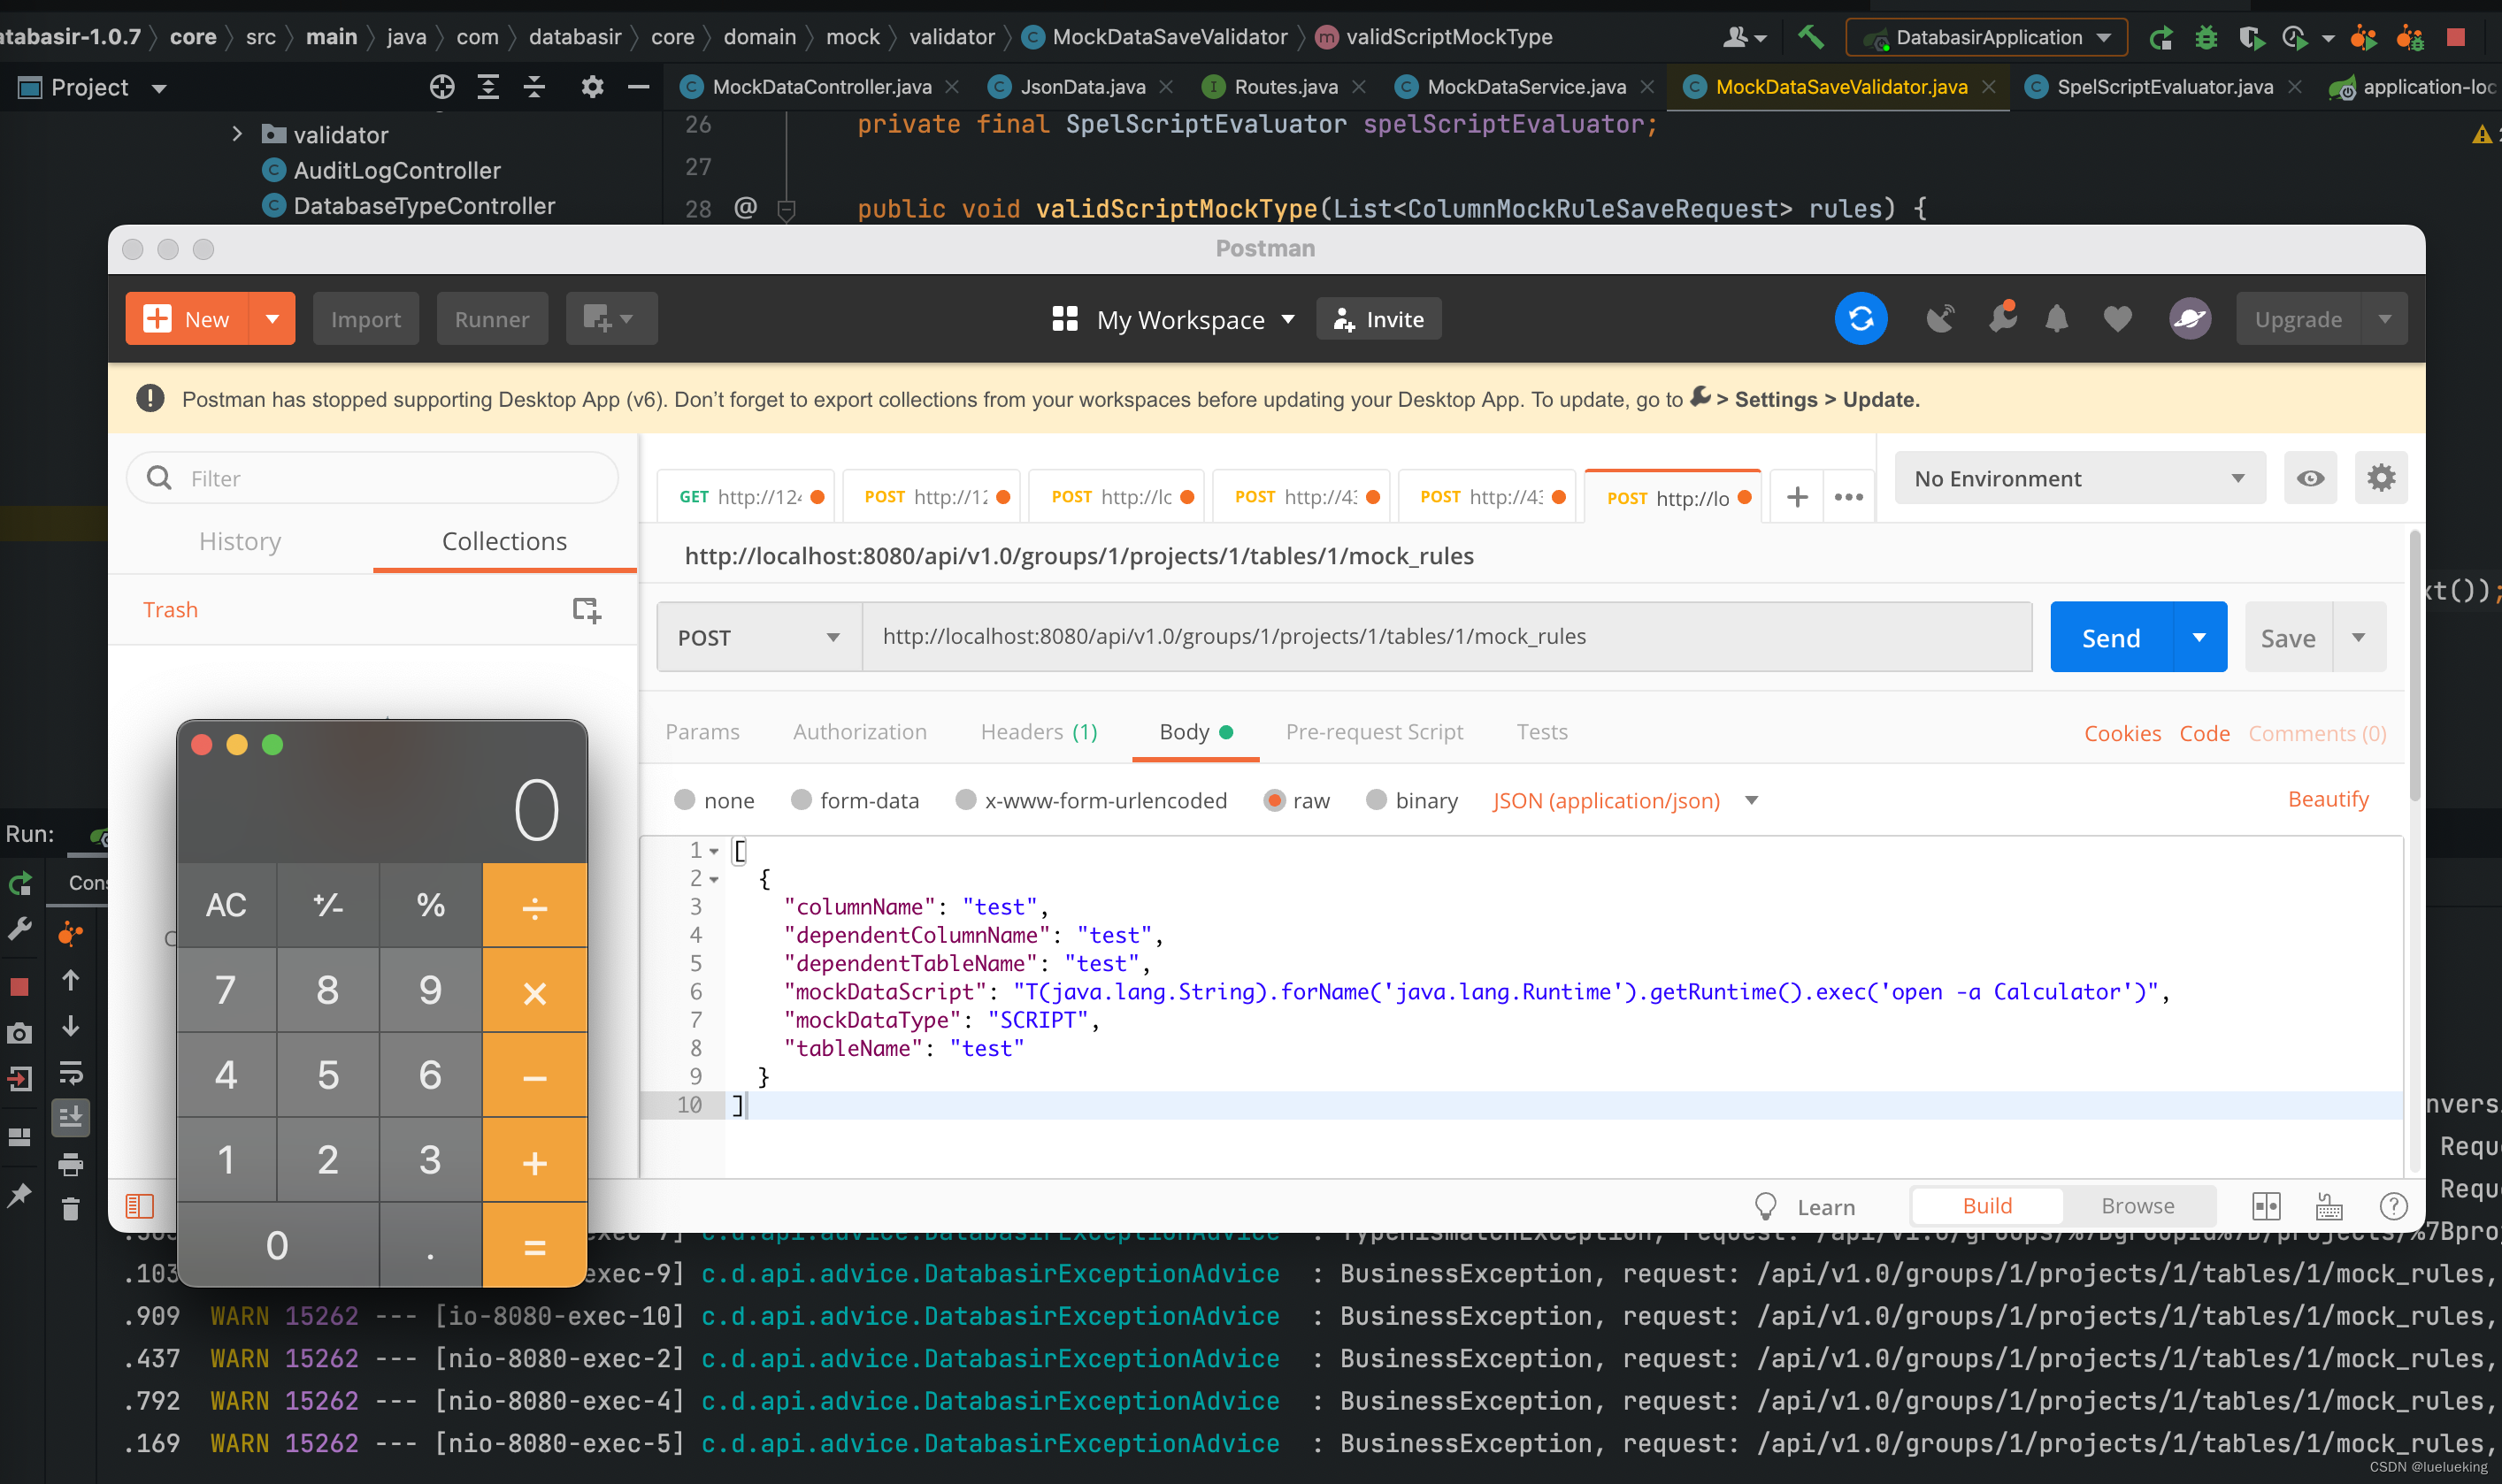
Task: Expand the No Environment dropdown
Action: coord(2079,478)
